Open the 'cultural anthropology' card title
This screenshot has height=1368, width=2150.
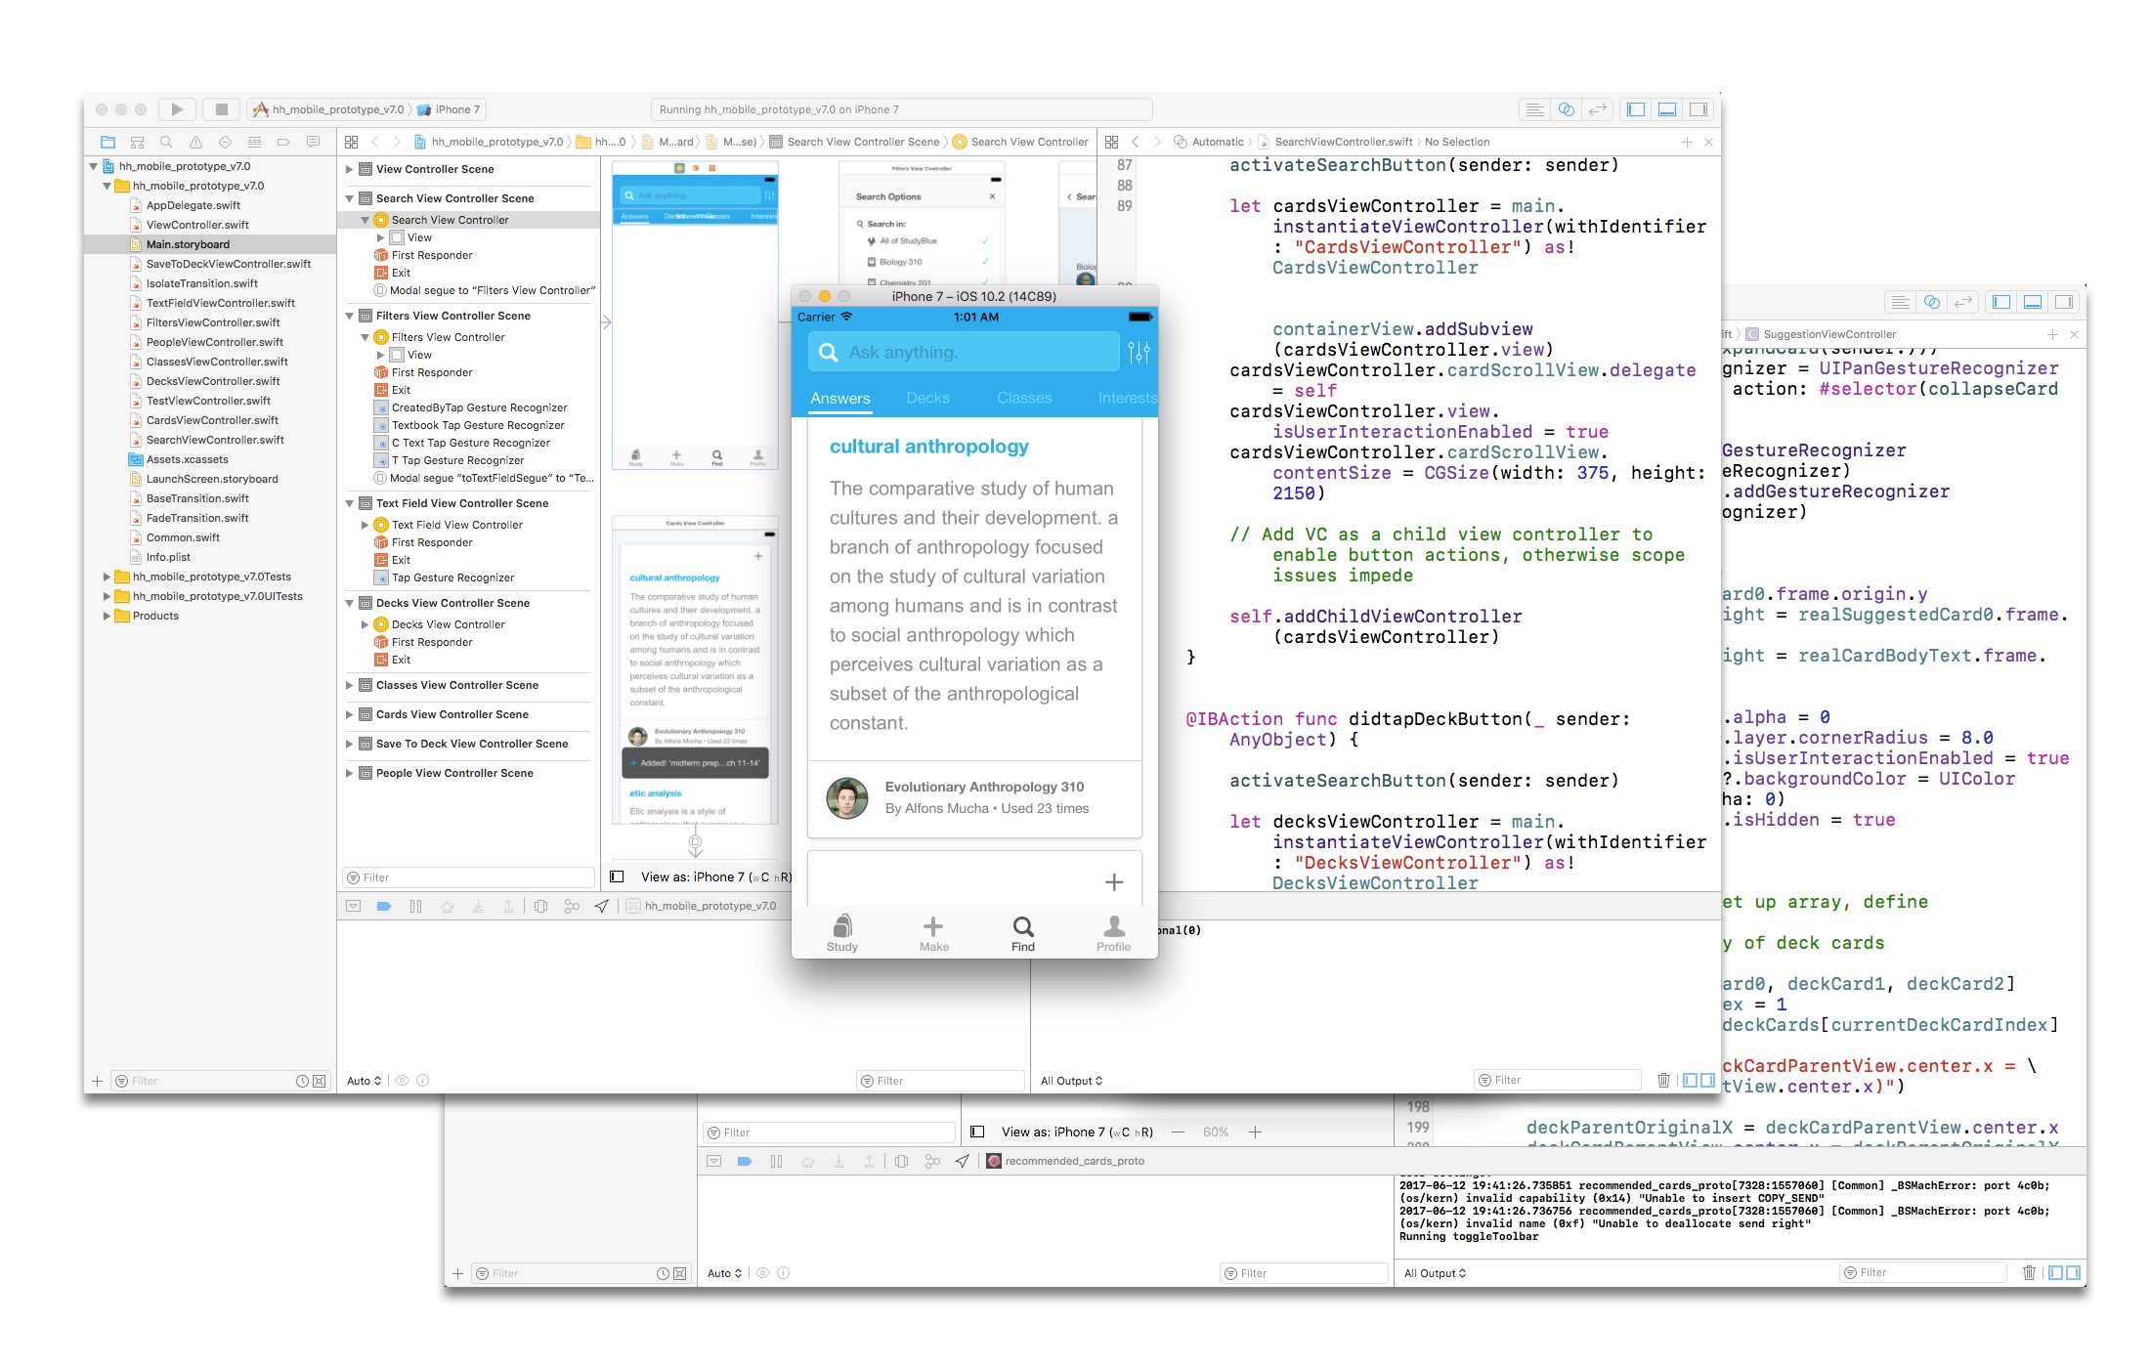pos(928,447)
